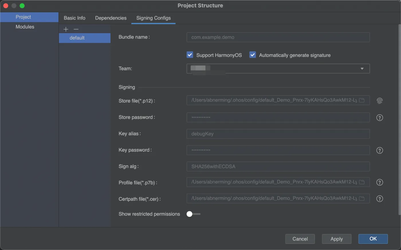Click the Profile file path text

click(274, 182)
